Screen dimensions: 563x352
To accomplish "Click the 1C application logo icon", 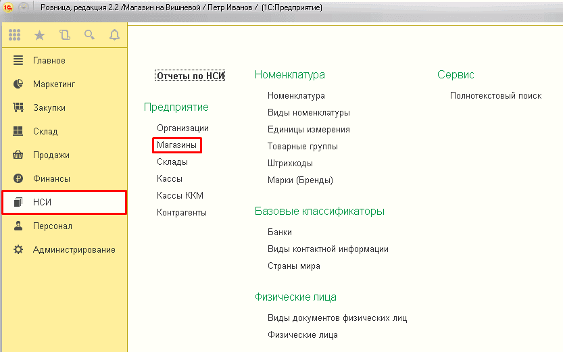I will (8, 7).
